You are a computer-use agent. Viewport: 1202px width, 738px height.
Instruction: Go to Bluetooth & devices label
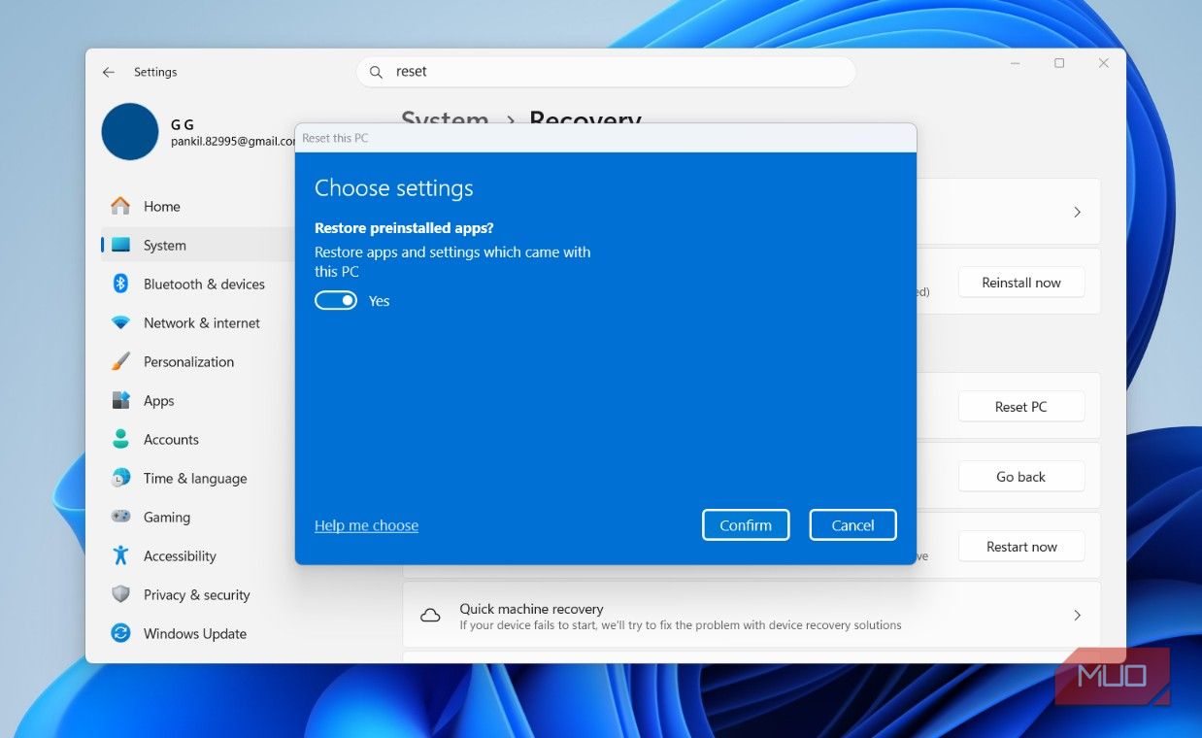[x=204, y=284]
